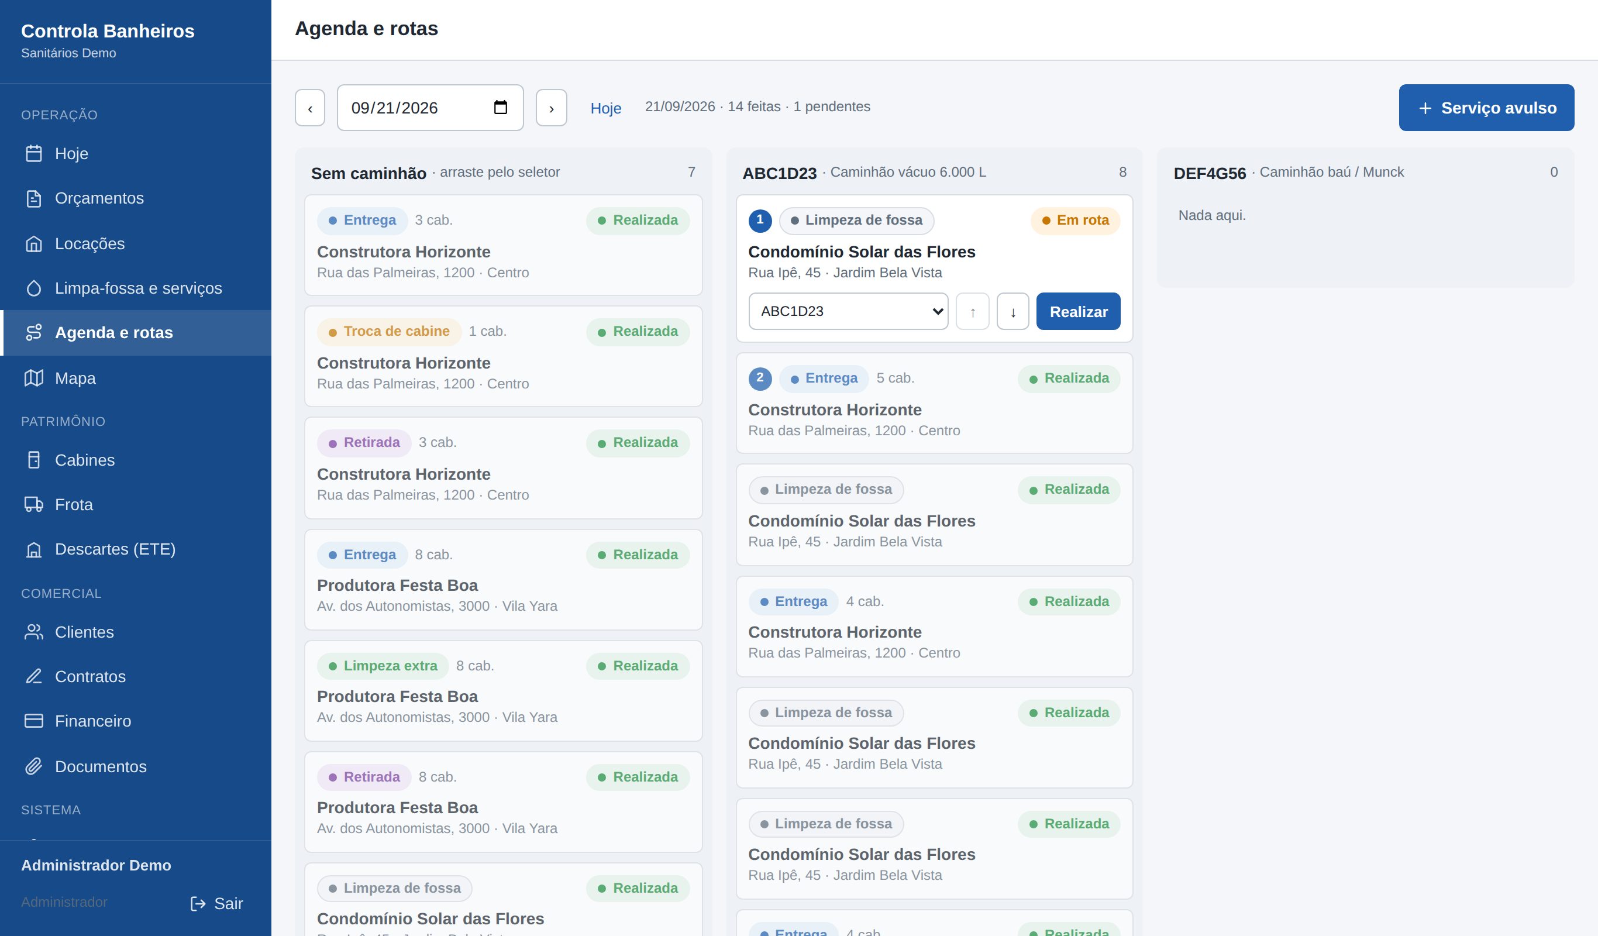Click the Sair logout icon
The height and width of the screenshot is (936, 1598).
pyautogui.click(x=198, y=904)
